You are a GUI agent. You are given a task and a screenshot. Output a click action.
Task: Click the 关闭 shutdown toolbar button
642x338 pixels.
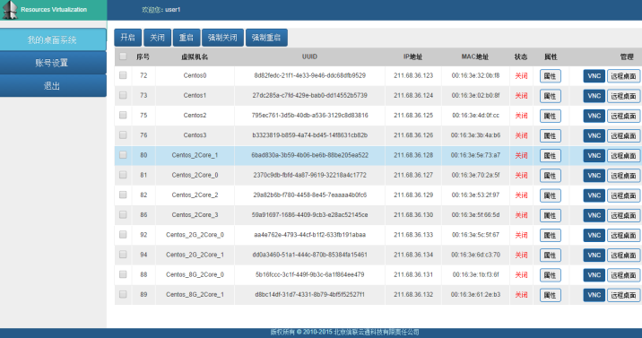tap(157, 38)
